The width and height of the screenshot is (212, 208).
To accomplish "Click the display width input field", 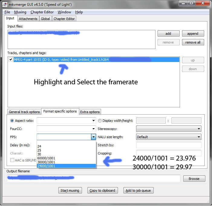I will click(151, 121).
